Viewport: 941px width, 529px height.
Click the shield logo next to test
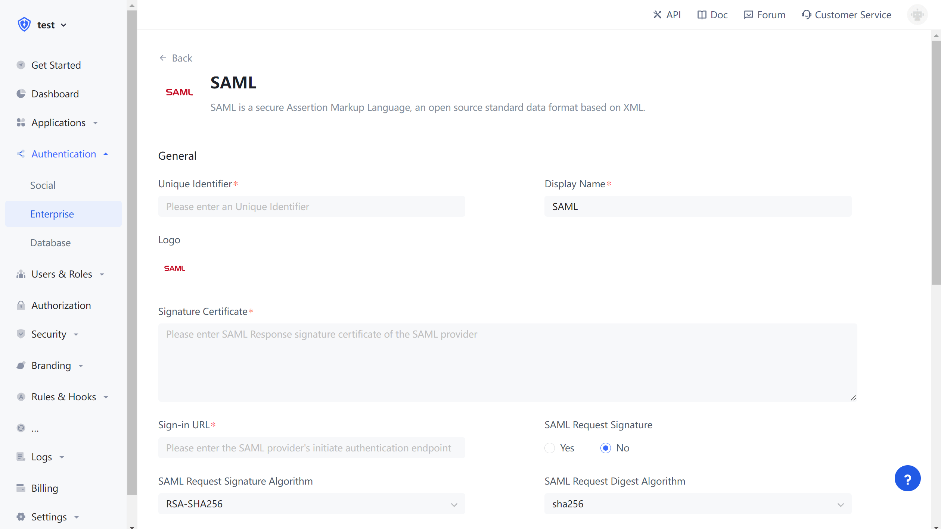point(24,25)
